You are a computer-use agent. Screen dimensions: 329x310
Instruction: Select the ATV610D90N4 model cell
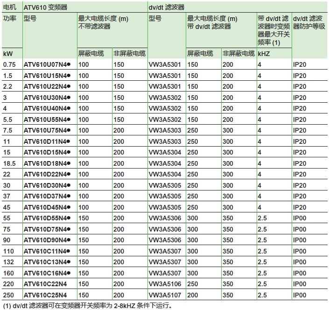click(47, 240)
